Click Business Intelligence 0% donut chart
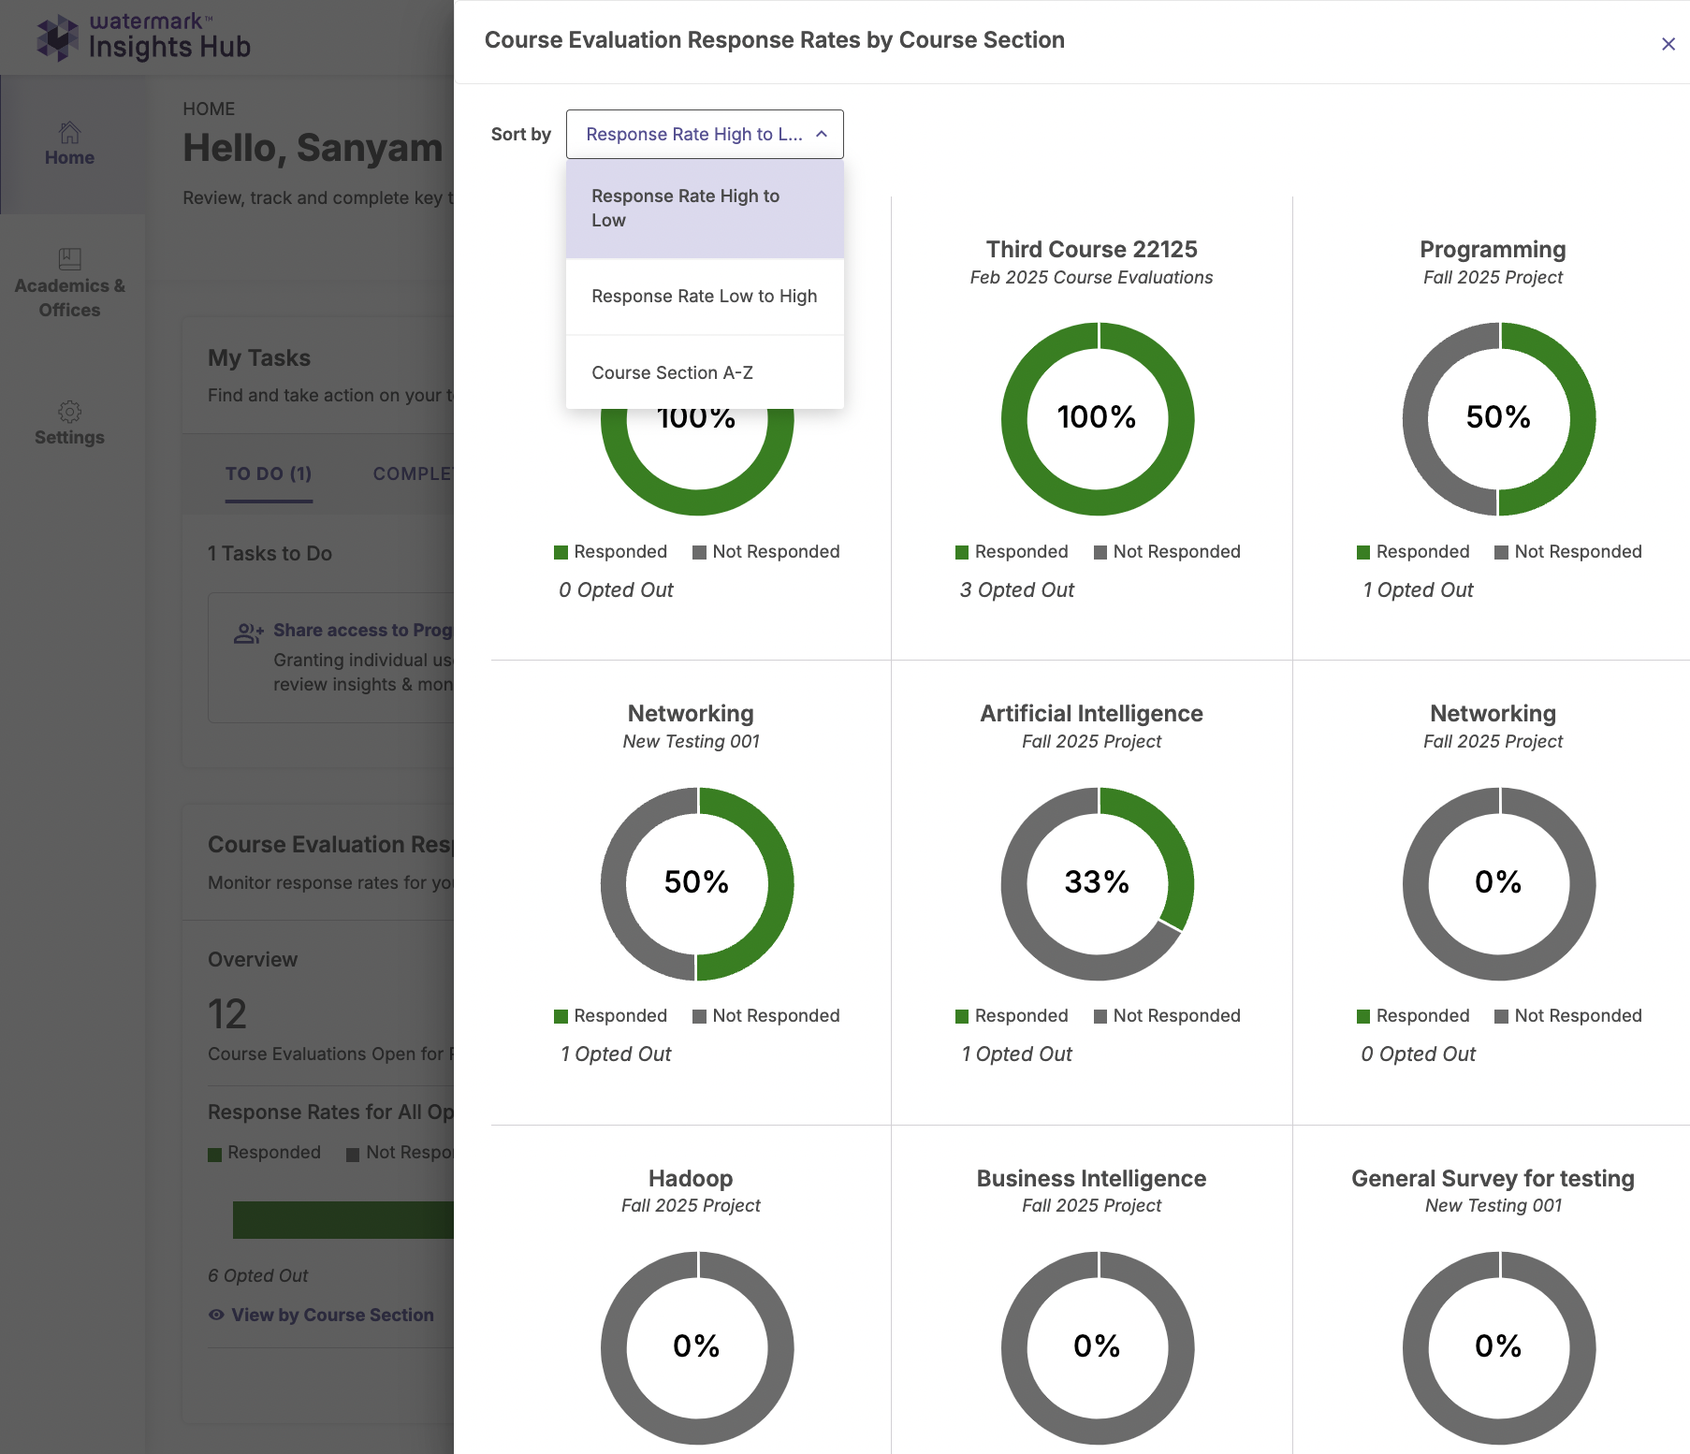The height and width of the screenshot is (1454, 1690). [1098, 1347]
